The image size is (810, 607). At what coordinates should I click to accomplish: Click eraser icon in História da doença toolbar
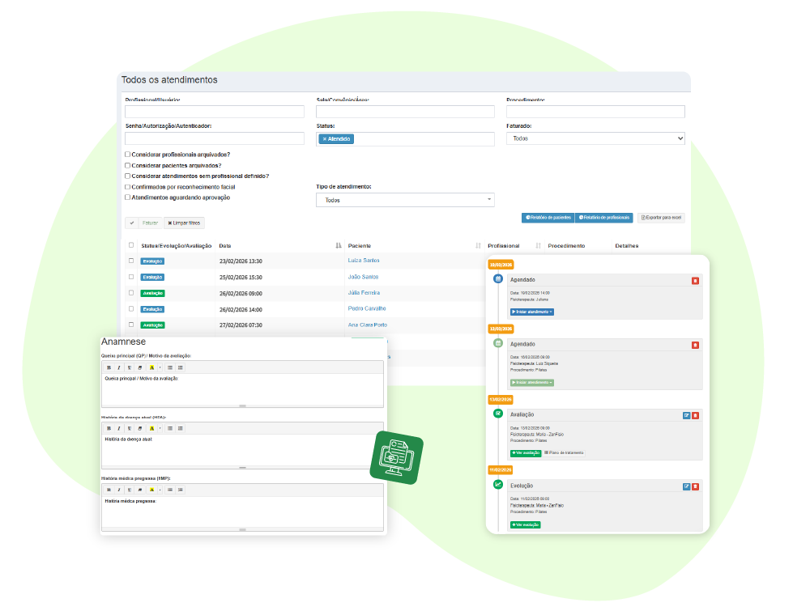pos(139,428)
